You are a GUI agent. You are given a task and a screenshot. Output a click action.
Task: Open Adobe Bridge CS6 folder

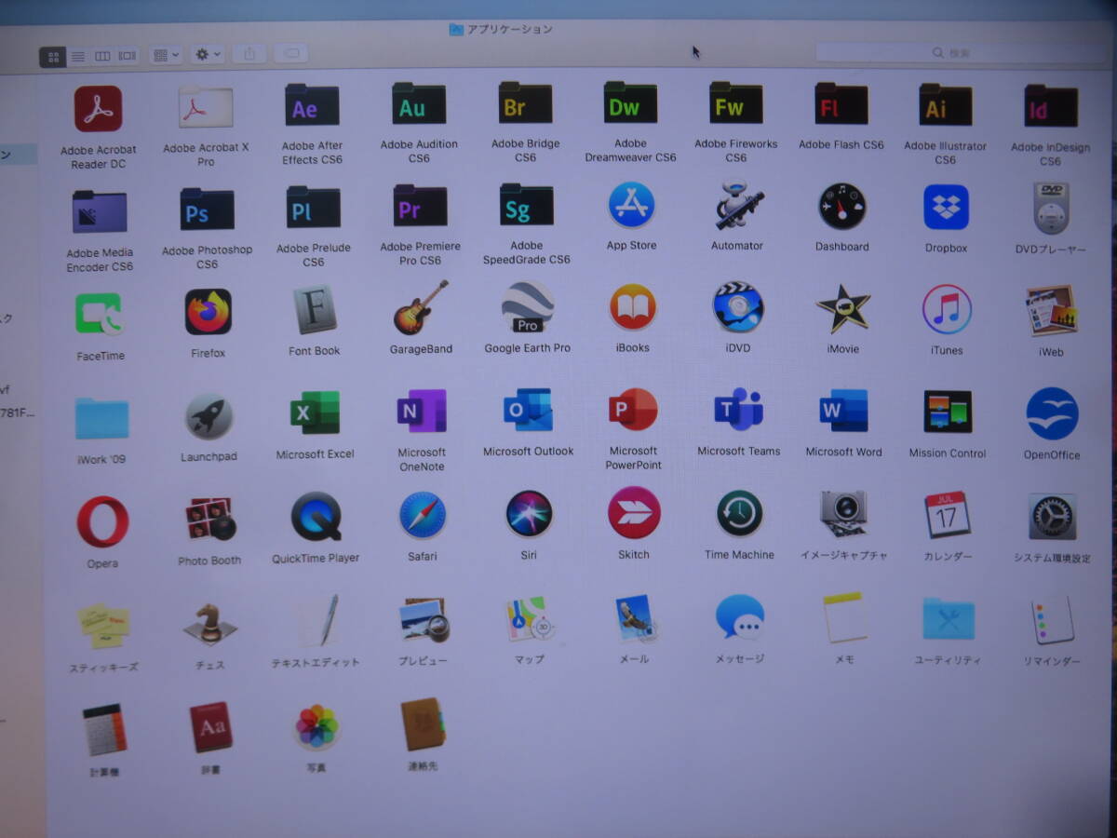[525, 104]
